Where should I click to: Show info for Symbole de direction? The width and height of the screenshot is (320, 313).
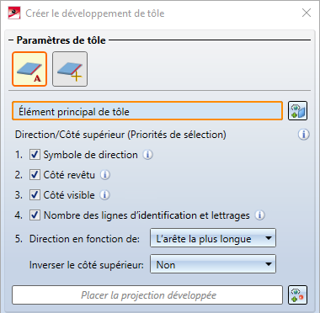[148, 155]
